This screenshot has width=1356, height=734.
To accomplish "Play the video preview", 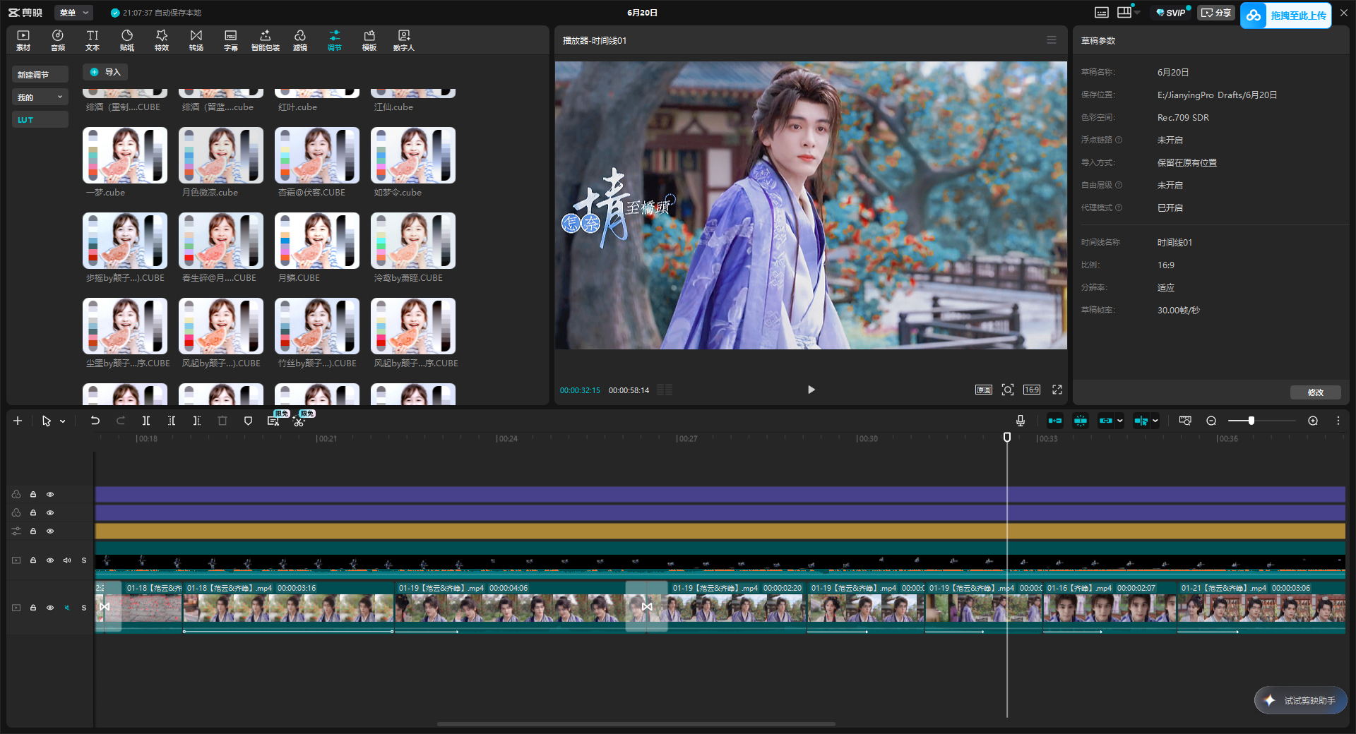I will 811,390.
